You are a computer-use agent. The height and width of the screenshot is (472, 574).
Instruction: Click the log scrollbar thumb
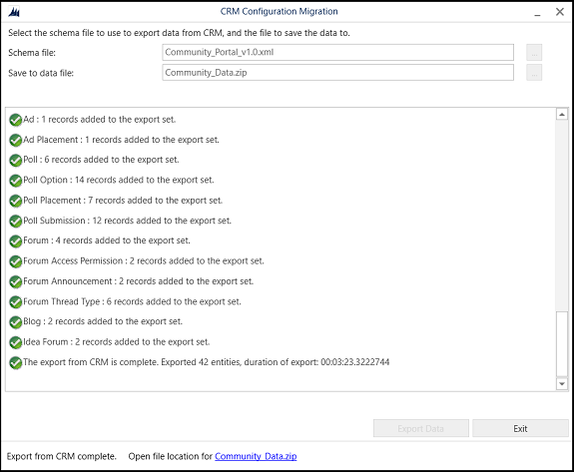pyautogui.click(x=562, y=344)
